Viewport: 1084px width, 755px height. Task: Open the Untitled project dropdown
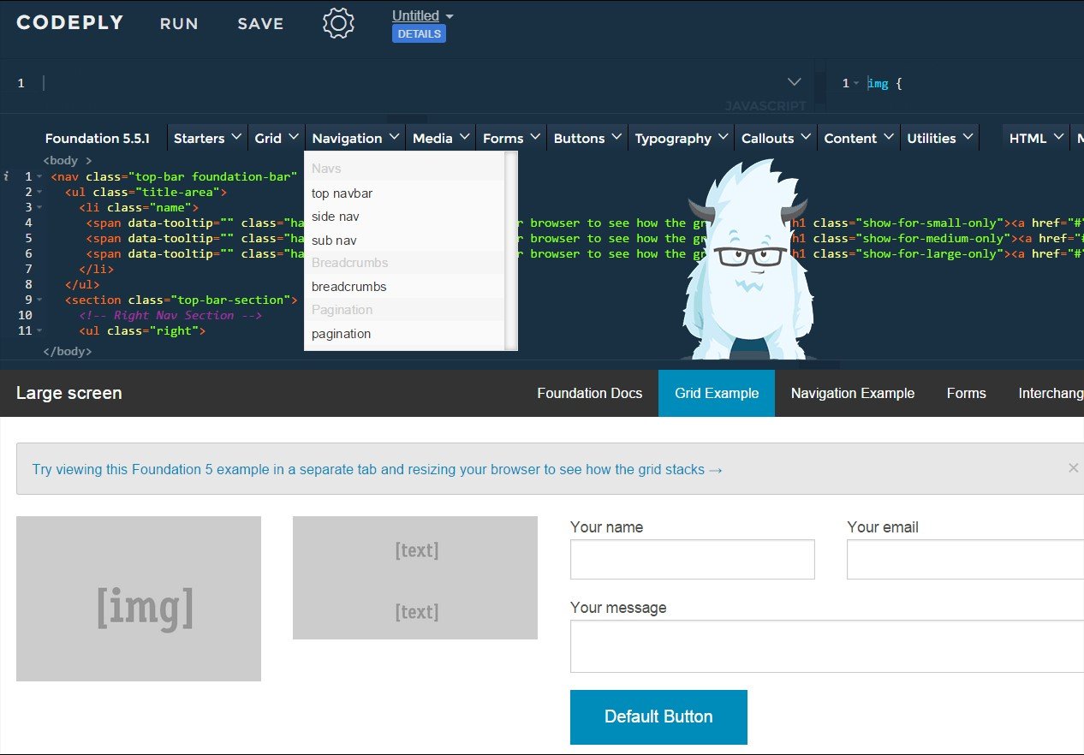tap(423, 15)
